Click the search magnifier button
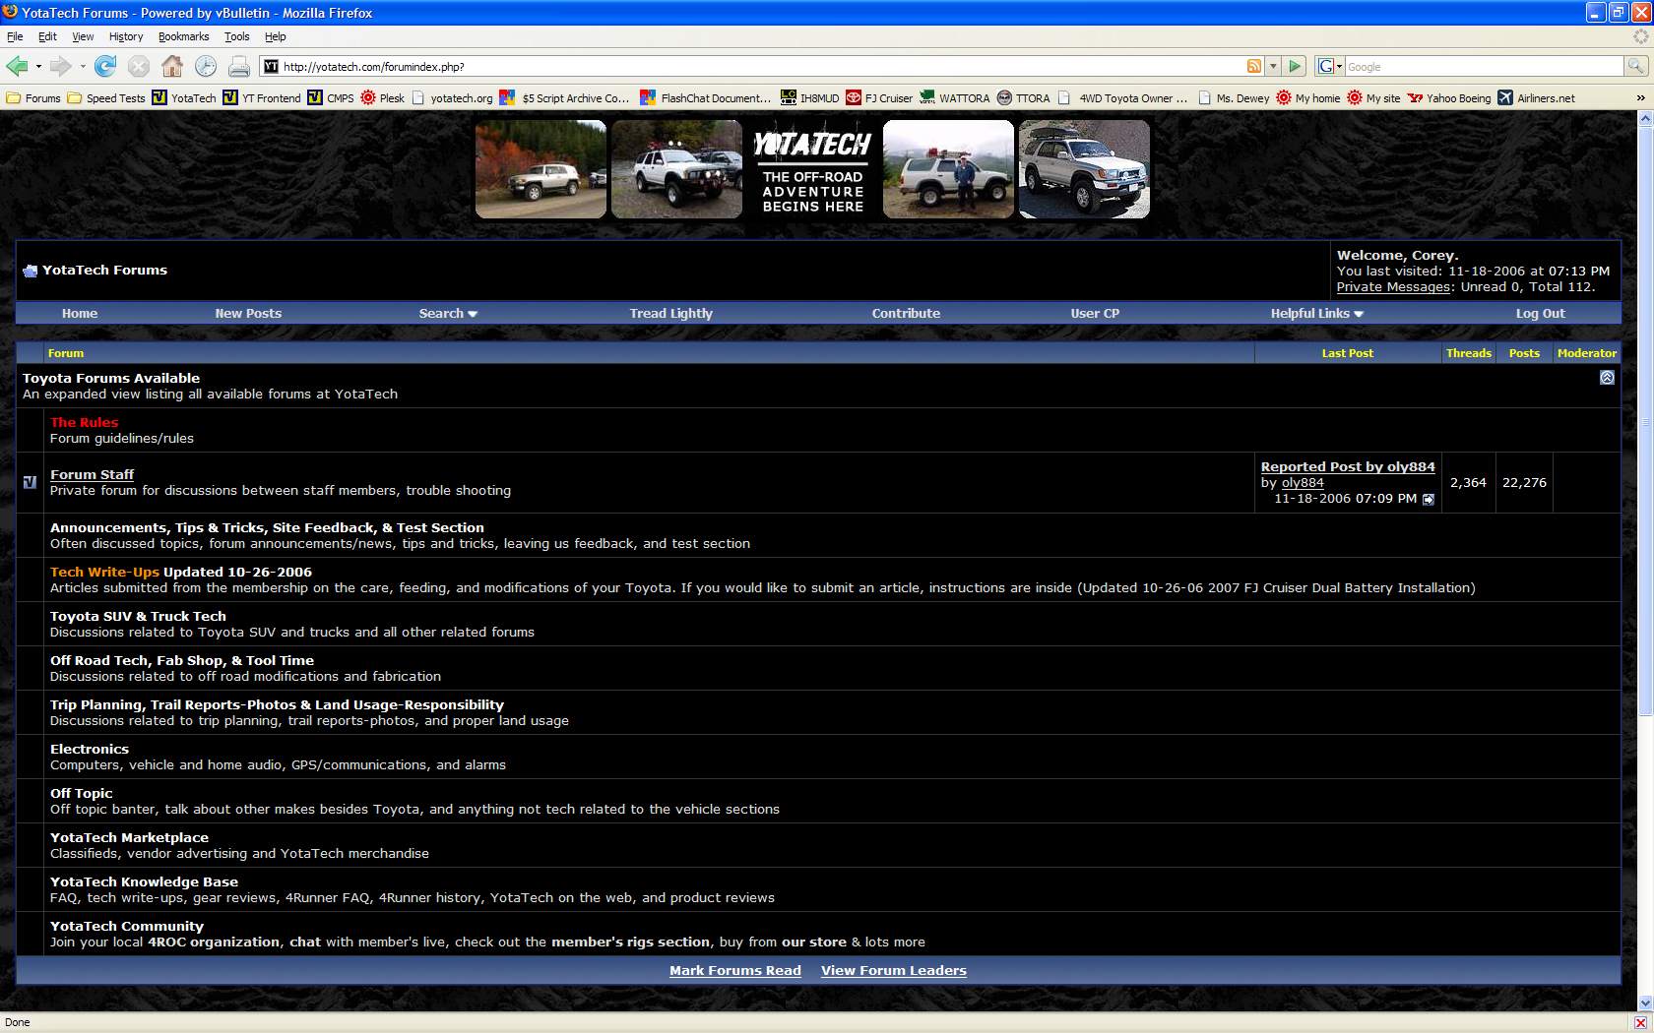 [1635, 66]
